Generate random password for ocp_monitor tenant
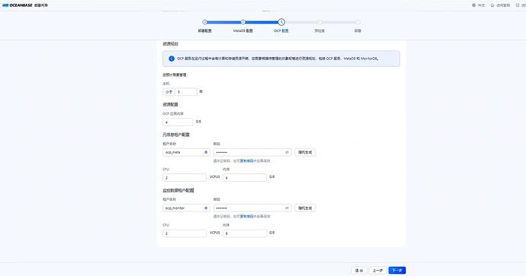 pos(305,208)
